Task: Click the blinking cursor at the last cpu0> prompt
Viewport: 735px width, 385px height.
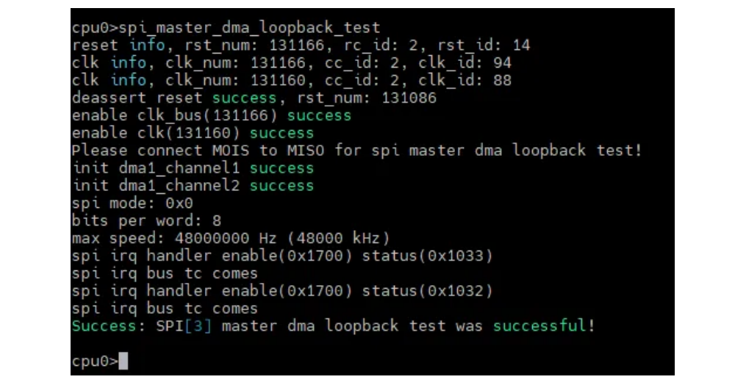Action: pyautogui.click(x=123, y=361)
